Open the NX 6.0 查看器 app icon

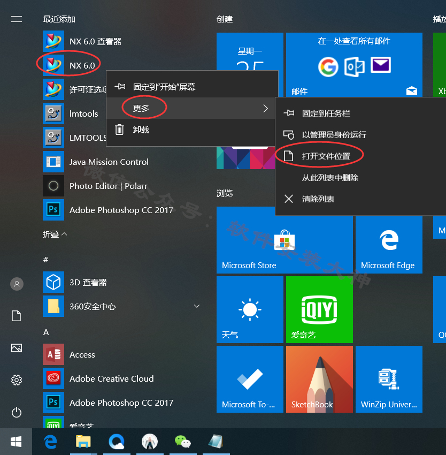(53, 41)
